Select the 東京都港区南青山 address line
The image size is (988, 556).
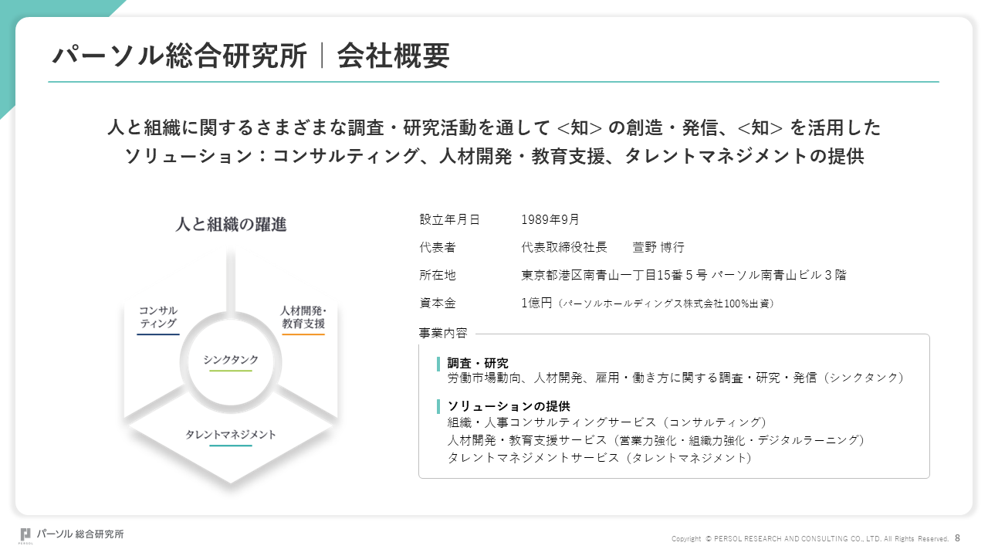click(x=684, y=276)
